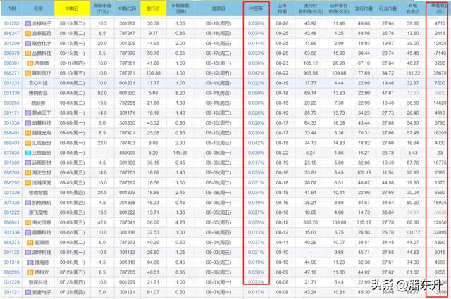Click the yellow 申购日 column header

click(72, 8)
